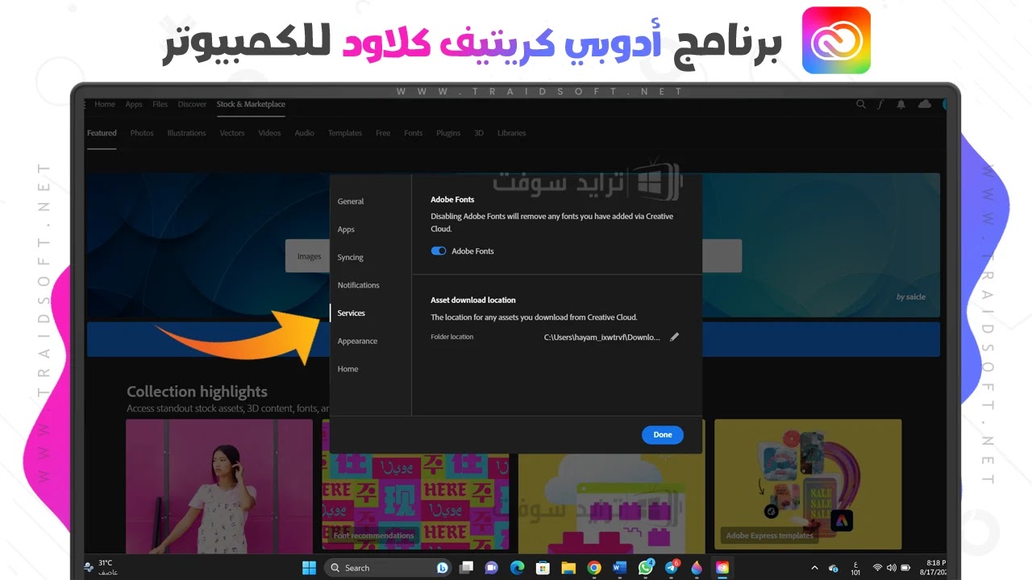The width and height of the screenshot is (1032, 580).
Task: Launch Creative Cloud from the taskbar
Action: [722, 567]
